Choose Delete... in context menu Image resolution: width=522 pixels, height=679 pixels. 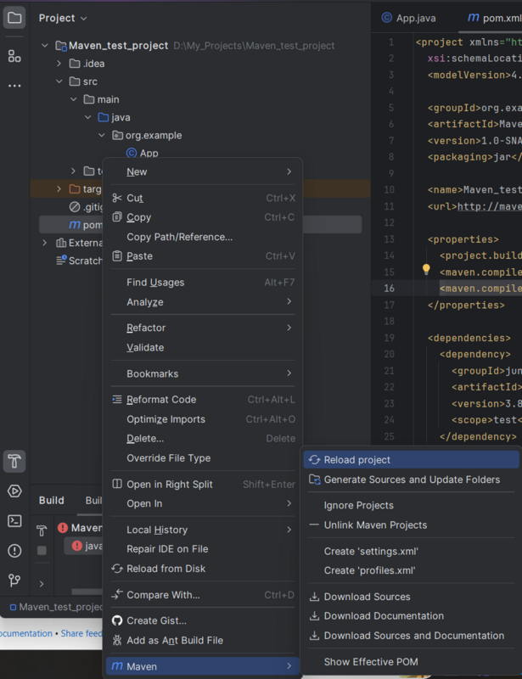[202, 438]
